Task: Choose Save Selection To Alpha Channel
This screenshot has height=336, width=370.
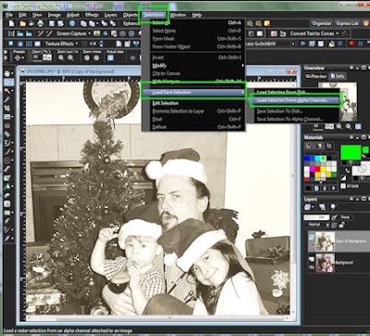Action: pyautogui.click(x=290, y=119)
